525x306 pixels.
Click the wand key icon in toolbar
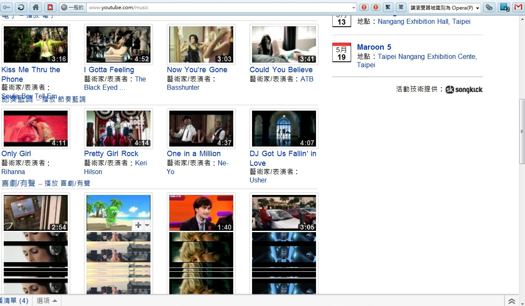pos(6,7)
